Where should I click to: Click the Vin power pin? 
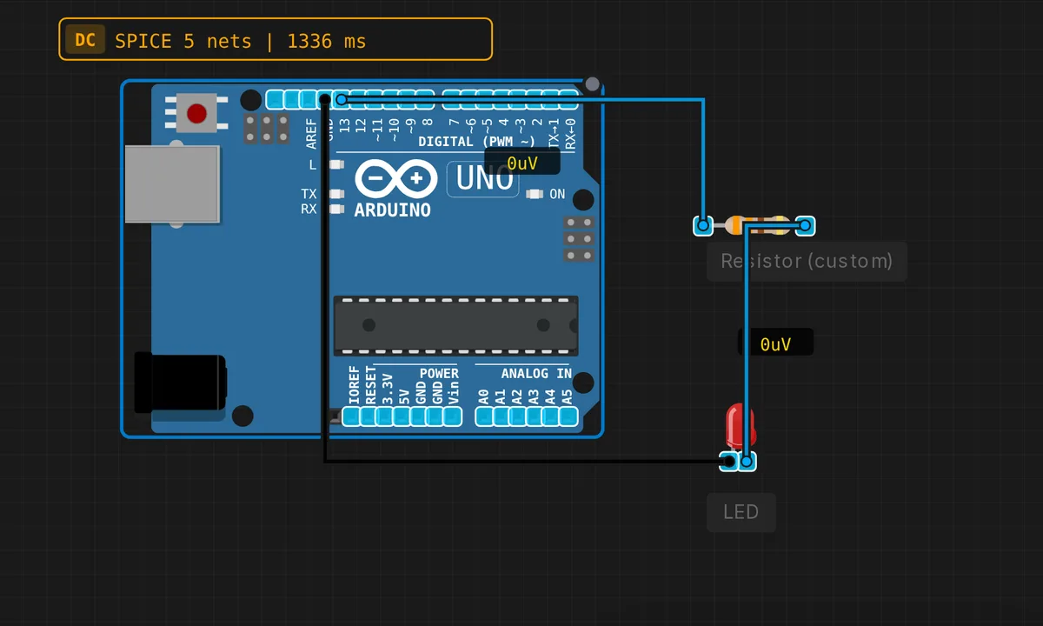453,416
